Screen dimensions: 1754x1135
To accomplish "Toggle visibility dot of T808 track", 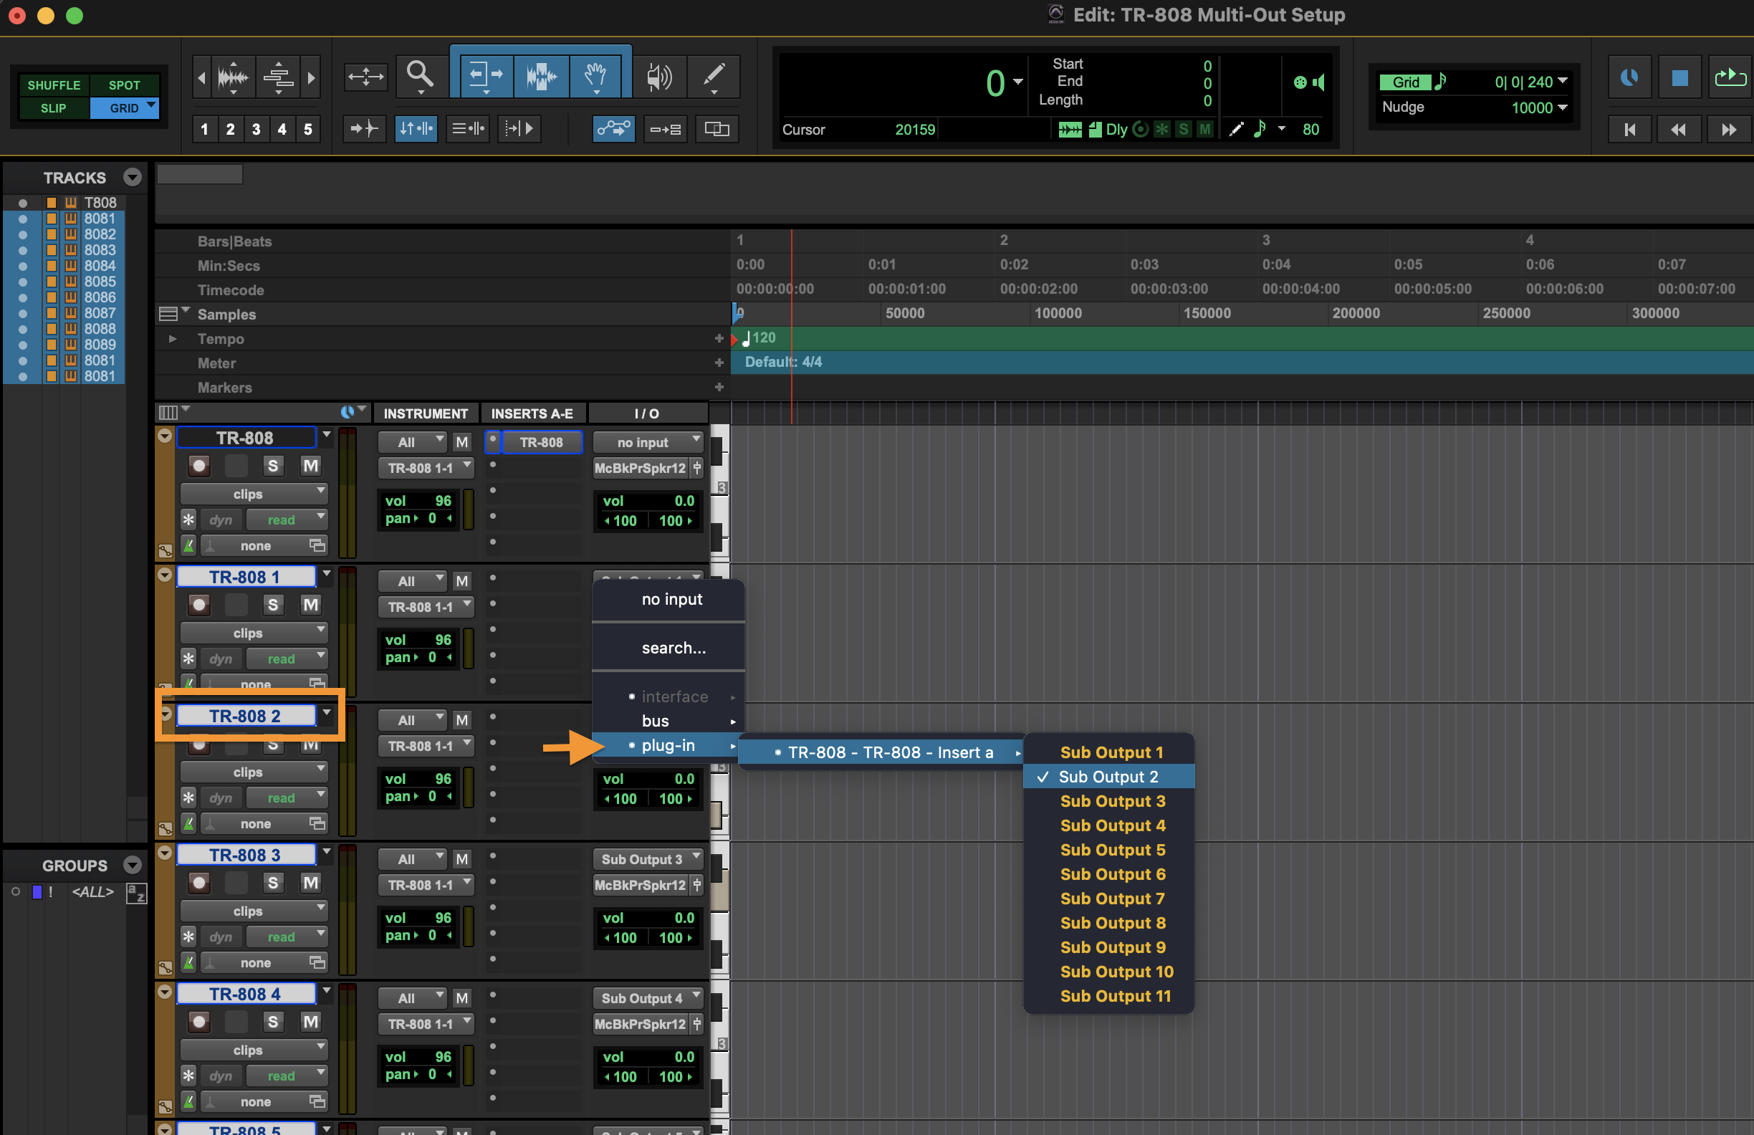I will click(x=23, y=203).
